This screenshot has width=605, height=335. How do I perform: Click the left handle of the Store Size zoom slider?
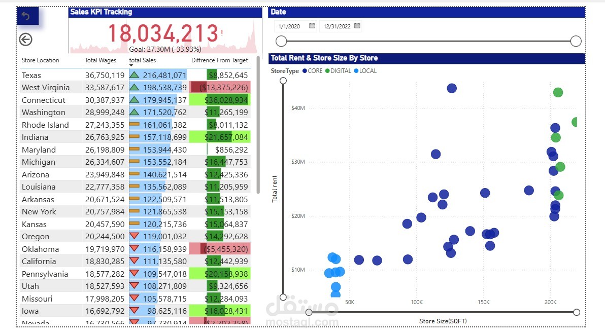tap(309, 312)
